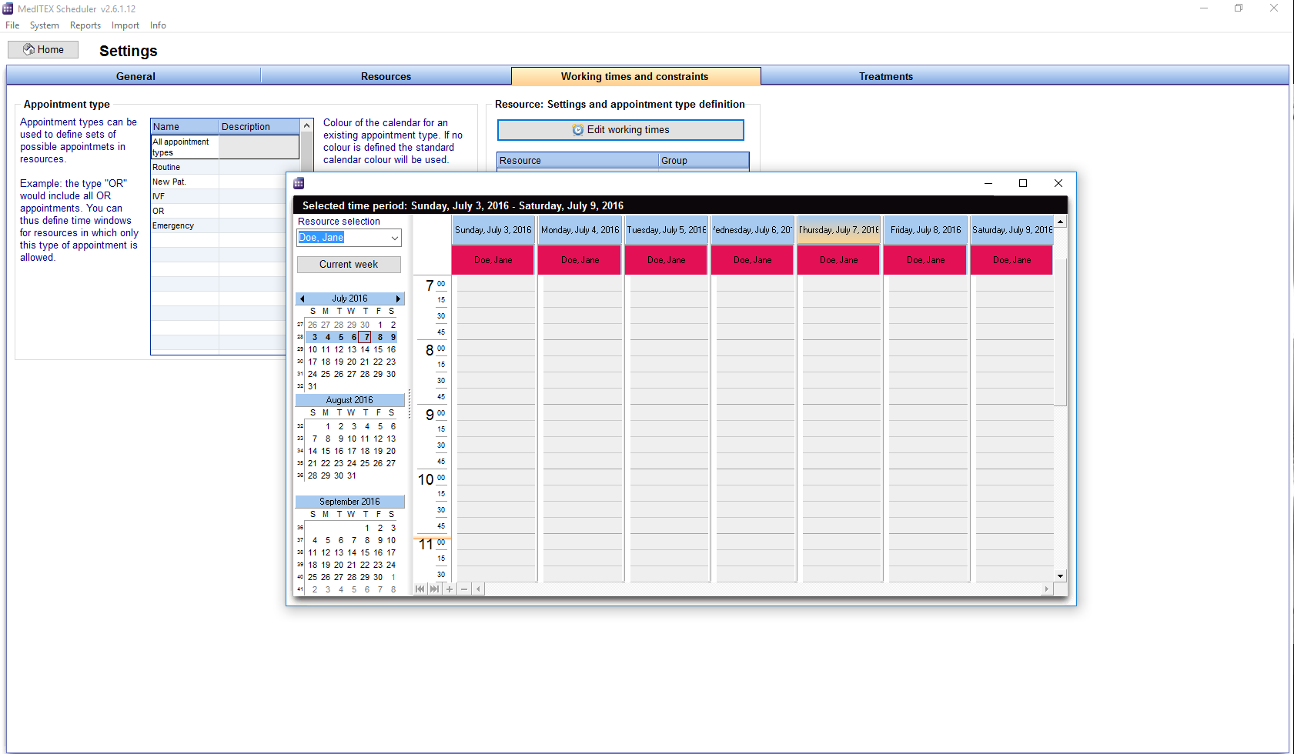Screen dimensions: 1294x754
Task: Click Thursday, July 7, 2016 day header
Action: coord(838,230)
